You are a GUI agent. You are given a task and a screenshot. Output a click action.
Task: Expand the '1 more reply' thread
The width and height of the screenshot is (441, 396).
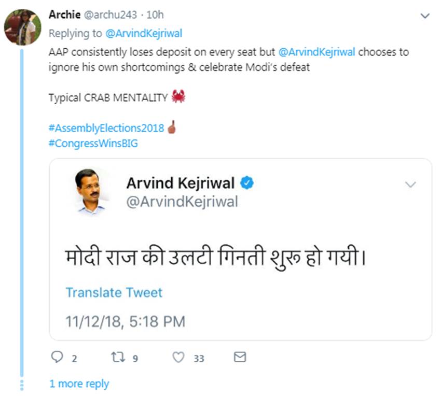click(x=79, y=384)
